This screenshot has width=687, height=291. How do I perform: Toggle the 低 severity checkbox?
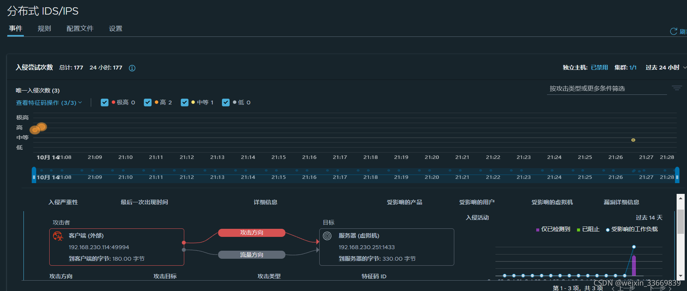225,103
